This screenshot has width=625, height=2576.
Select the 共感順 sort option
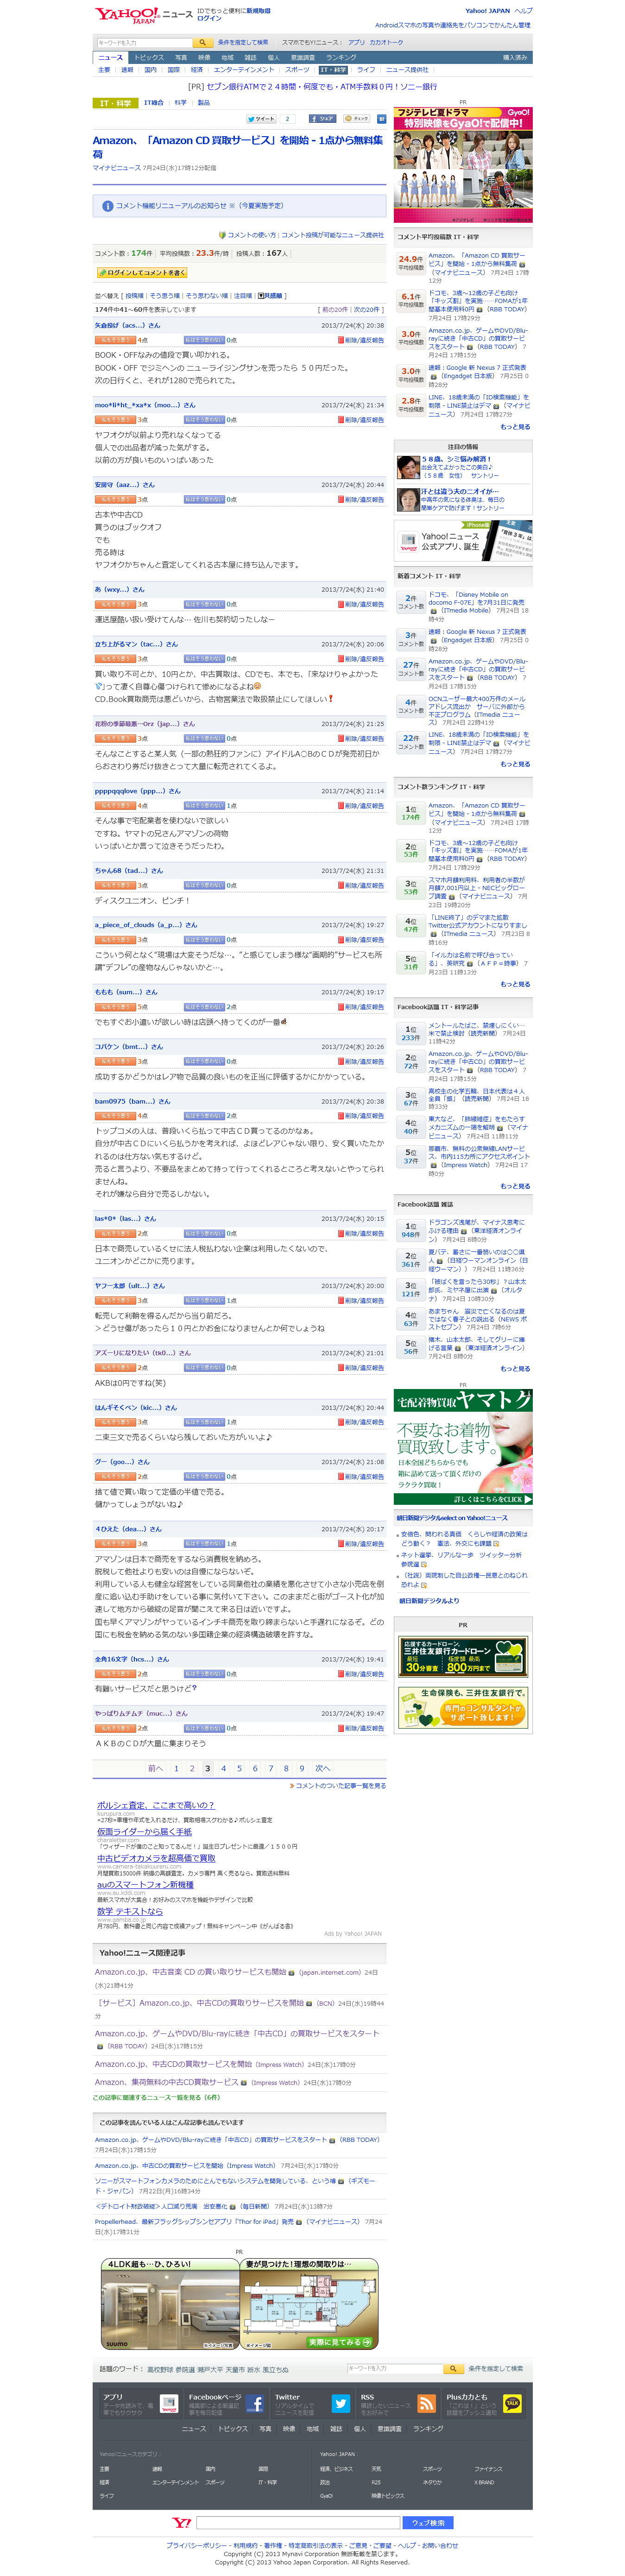click(271, 296)
